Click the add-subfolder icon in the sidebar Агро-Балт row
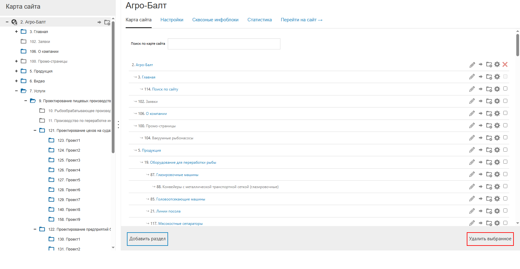The image size is (520, 269). pyautogui.click(x=107, y=22)
